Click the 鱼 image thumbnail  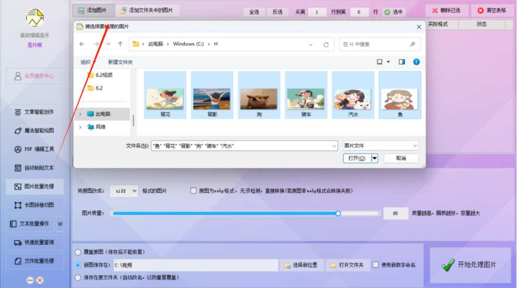tap(400, 95)
